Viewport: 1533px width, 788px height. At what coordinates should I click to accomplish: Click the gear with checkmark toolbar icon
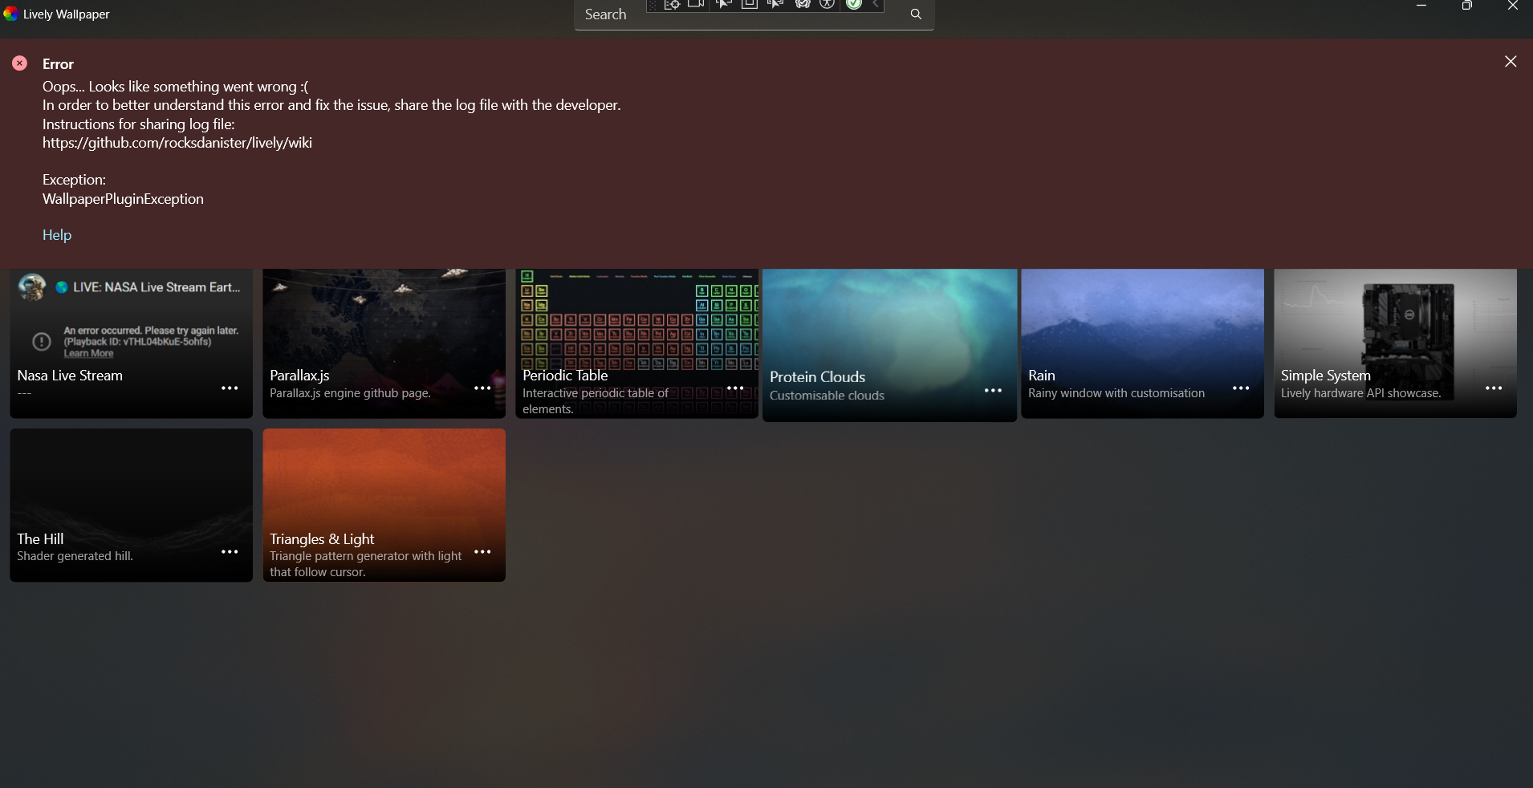[802, 4]
